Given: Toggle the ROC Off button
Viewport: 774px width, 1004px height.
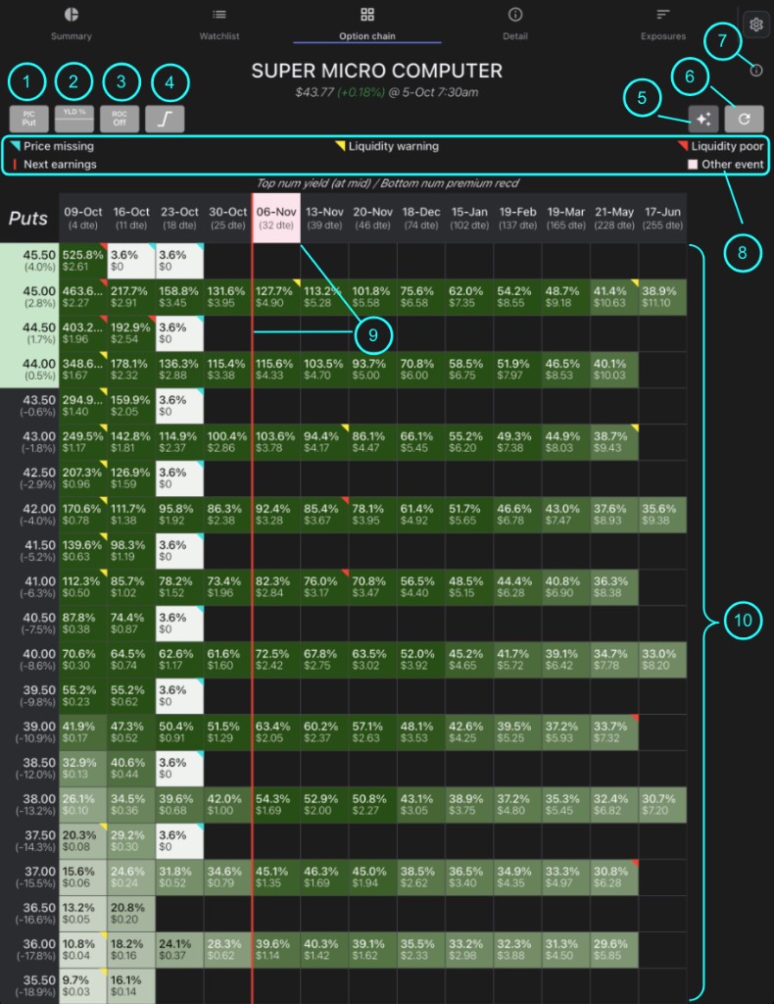Looking at the screenshot, I should point(120,119).
